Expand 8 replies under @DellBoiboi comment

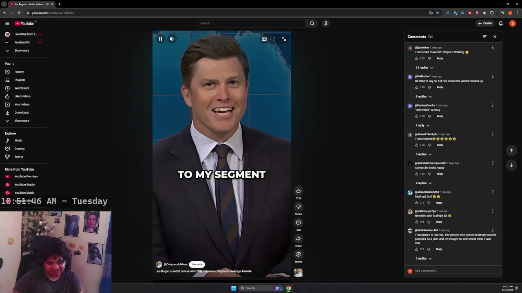click(x=424, y=96)
